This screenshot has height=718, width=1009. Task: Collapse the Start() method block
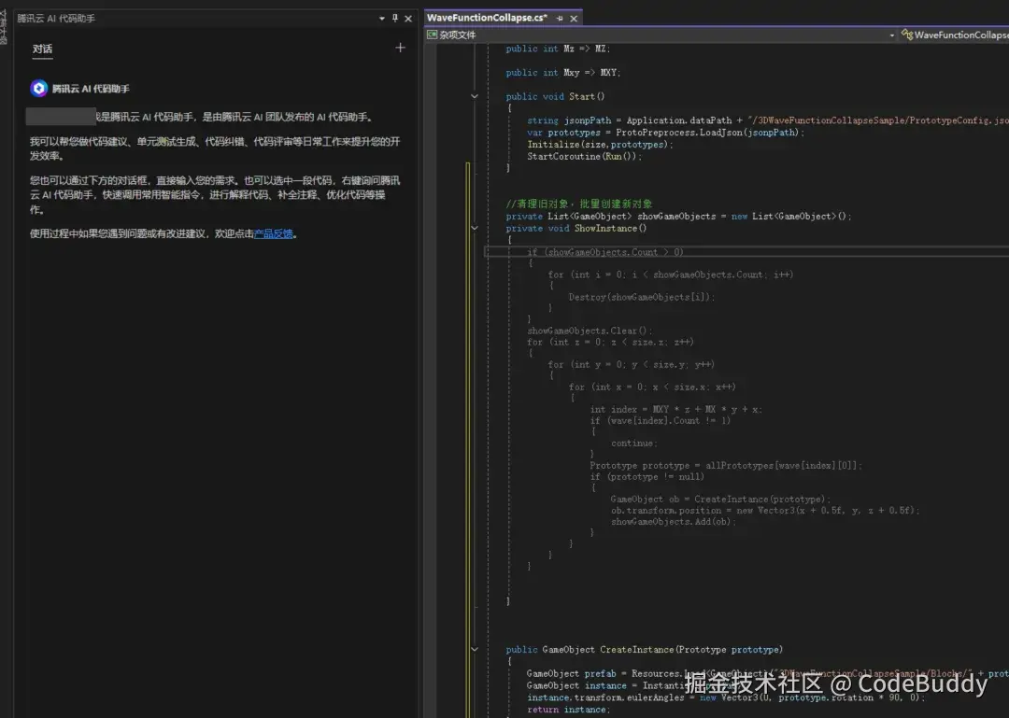coord(475,96)
